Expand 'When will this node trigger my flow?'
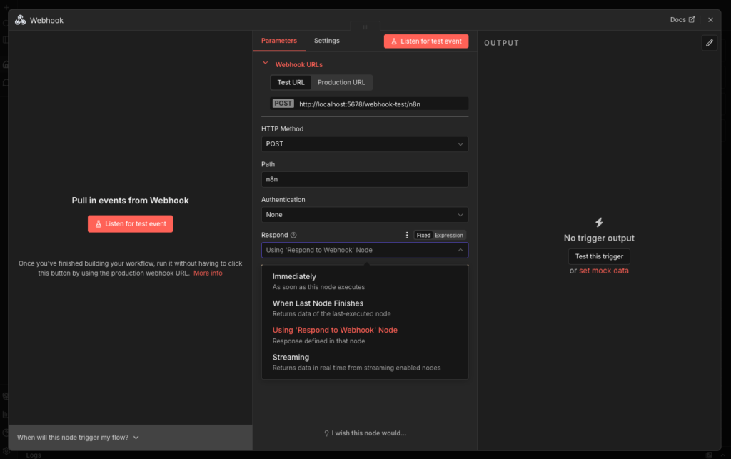Viewport: 731px width, 459px height. point(79,437)
